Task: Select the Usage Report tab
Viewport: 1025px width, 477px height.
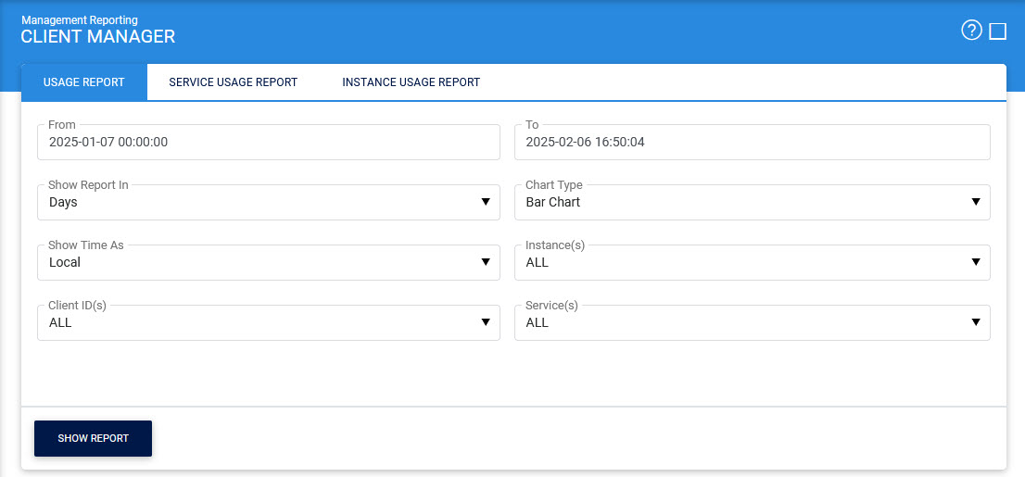Action: tap(84, 82)
